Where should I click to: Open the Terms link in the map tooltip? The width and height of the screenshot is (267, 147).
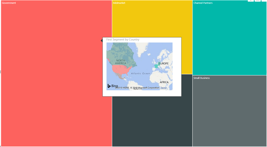163,88
